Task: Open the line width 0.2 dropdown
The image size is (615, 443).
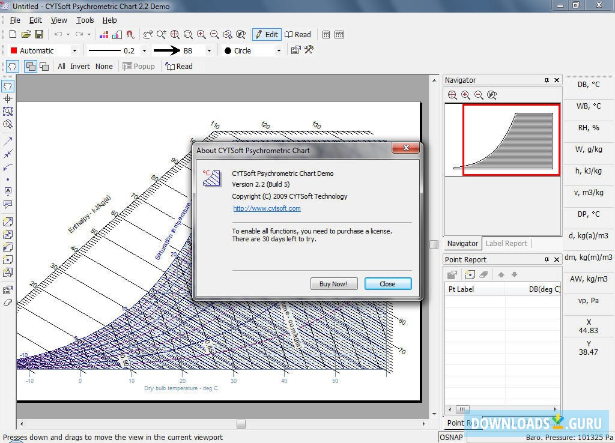Action: click(144, 51)
